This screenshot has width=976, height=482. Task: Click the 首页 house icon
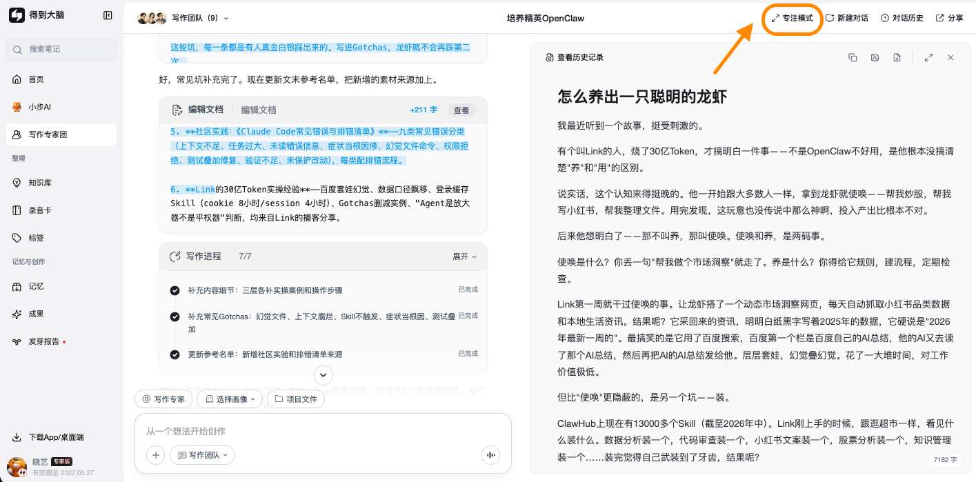(17, 79)
